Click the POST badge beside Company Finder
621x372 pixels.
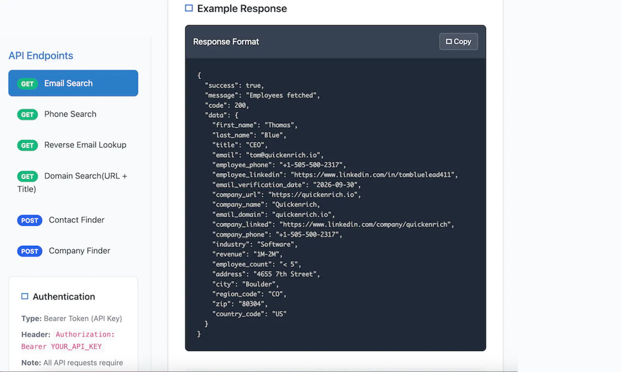click(x=29, y=251)
